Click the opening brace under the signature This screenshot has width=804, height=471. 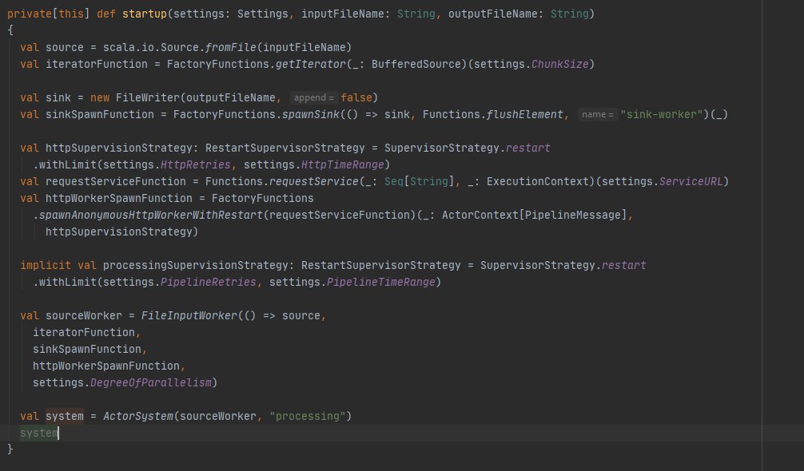10,30
